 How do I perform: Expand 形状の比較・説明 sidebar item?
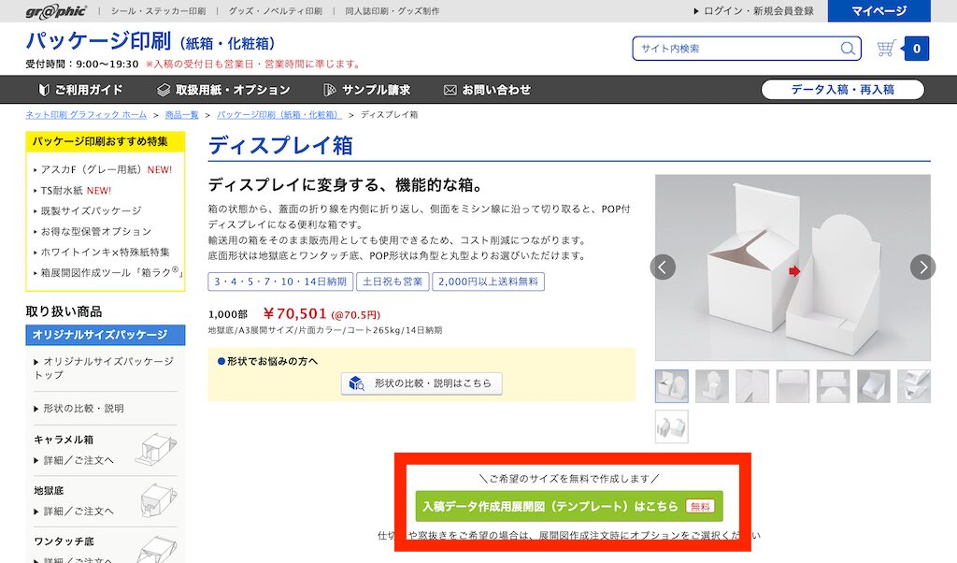point(83,409)
